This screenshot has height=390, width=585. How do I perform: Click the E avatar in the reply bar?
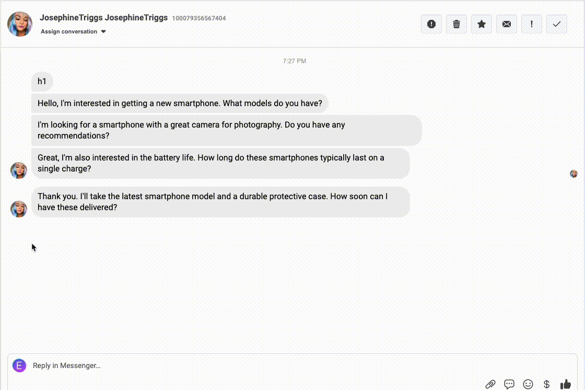click(19, 365)
